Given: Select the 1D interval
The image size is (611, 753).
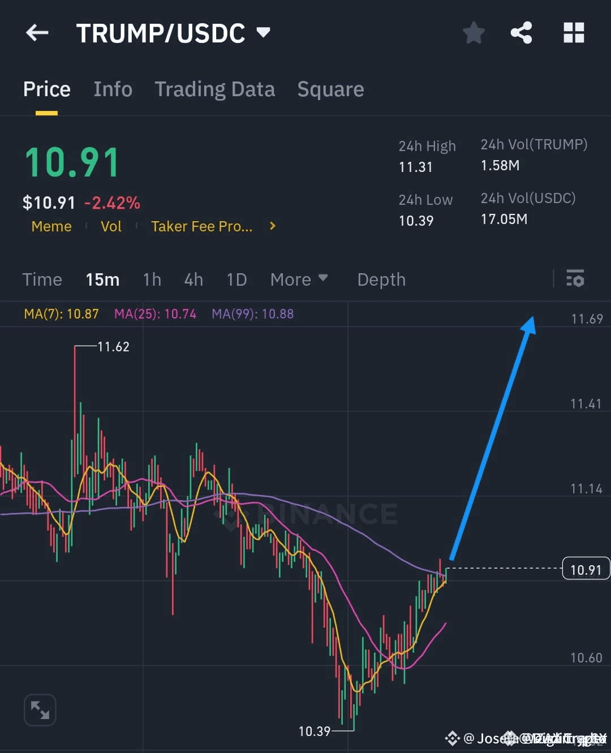Looking at the screenshot, I should pos(236,279).
